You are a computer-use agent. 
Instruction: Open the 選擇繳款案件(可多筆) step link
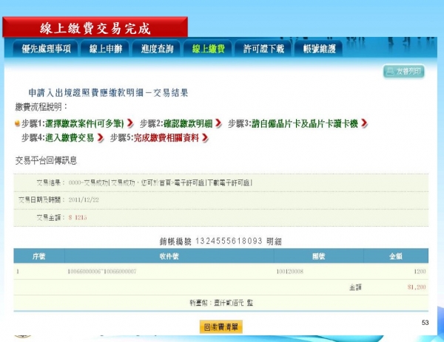tap(84, 123)
